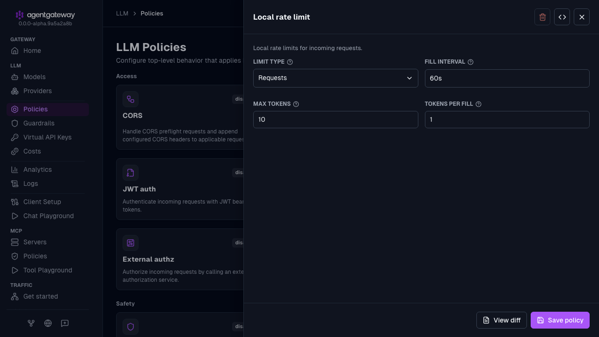This screenshot has width=599, height=337.
Task: Show help for Limit Type
Action: [x=290, y=62]
